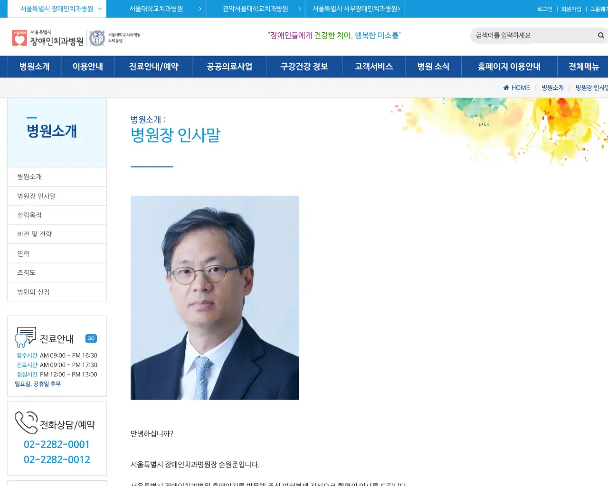Open the 서울특별시 서부장애인치과병원 top link
The height and width of the screenshot is (486, 608).
click(355, 9)
